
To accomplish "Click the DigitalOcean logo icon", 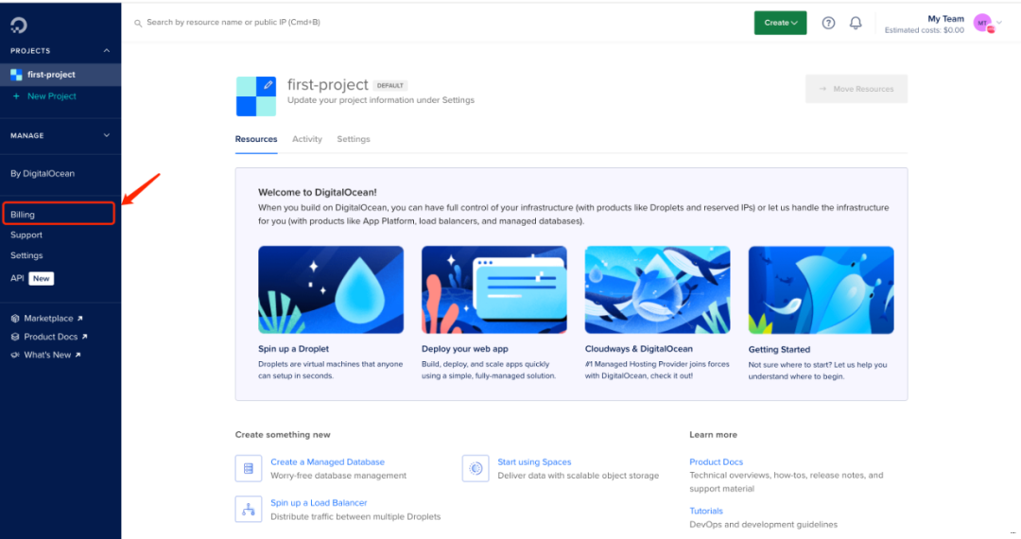I will (x=19, y=23).
